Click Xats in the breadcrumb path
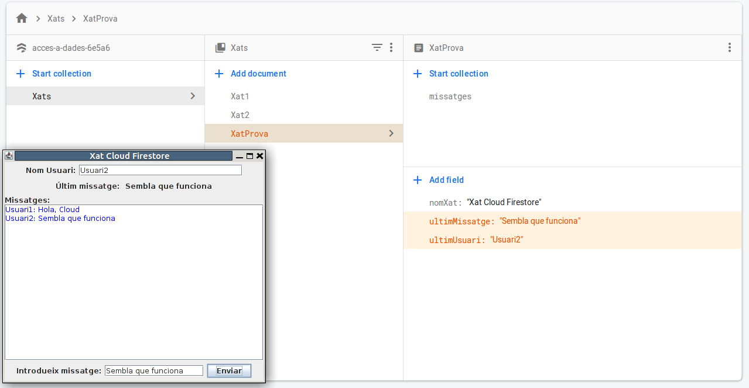The image size is (749, 388). (x=56, y=19)
